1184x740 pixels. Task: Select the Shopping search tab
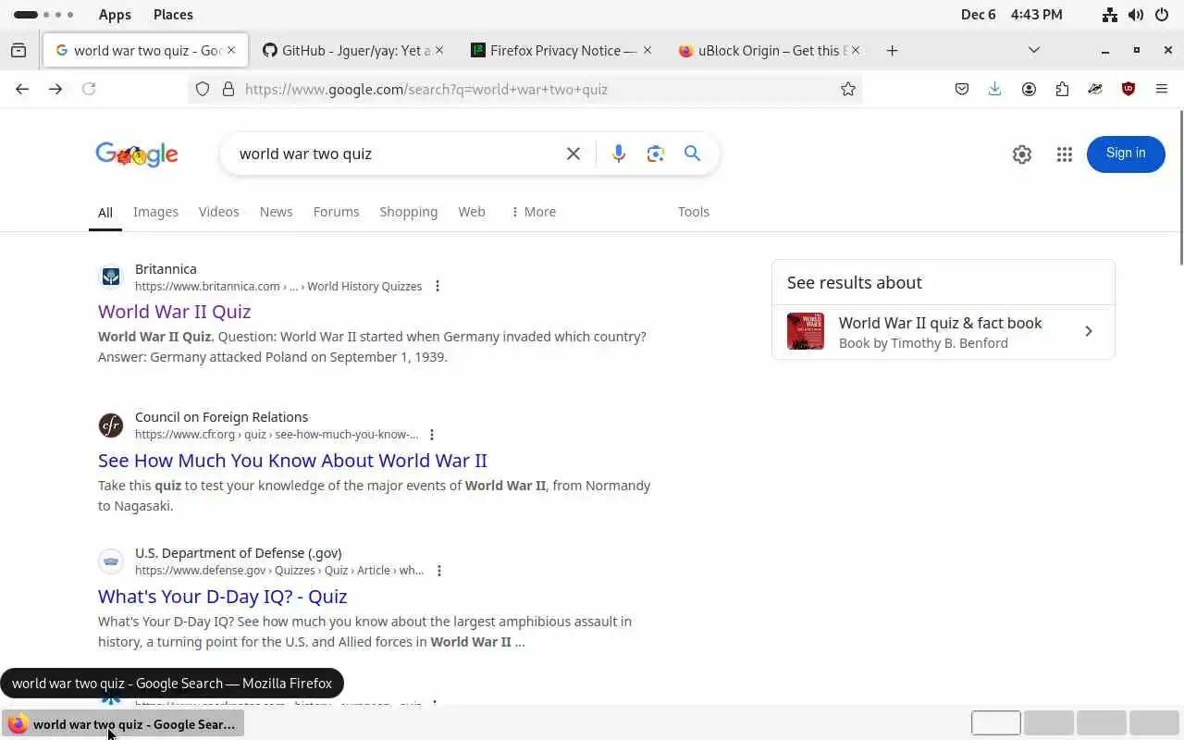click(x=408, y=212)
